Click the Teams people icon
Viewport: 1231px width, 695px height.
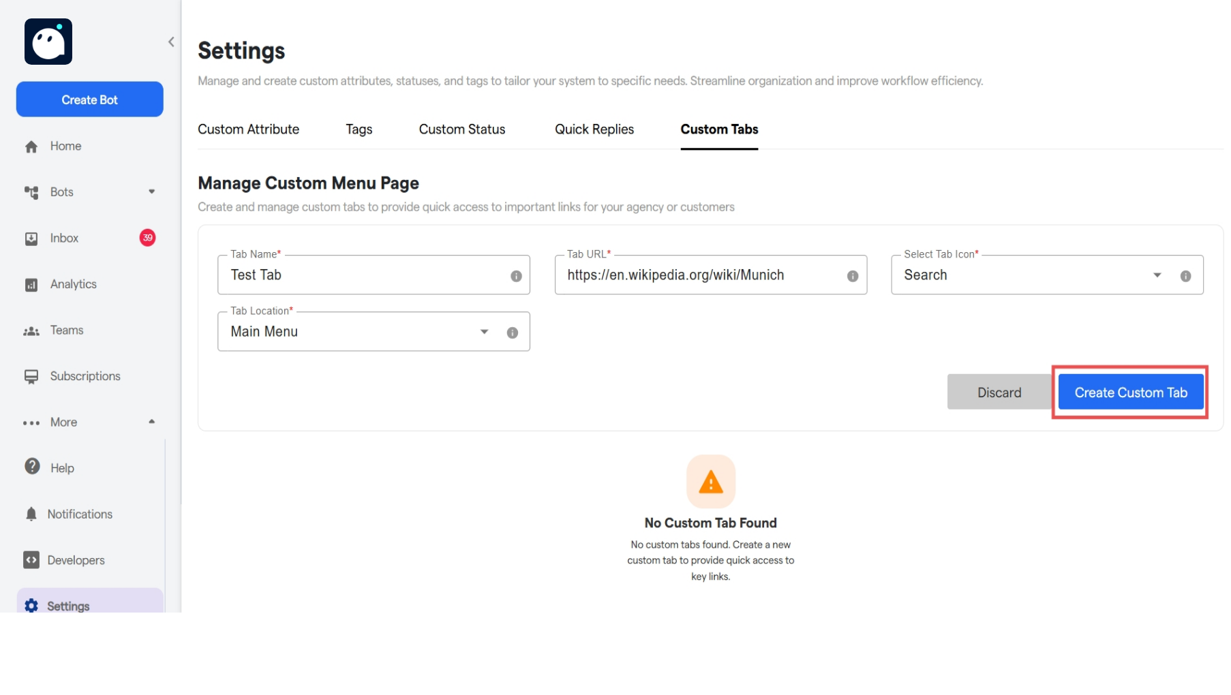(31, 331)
